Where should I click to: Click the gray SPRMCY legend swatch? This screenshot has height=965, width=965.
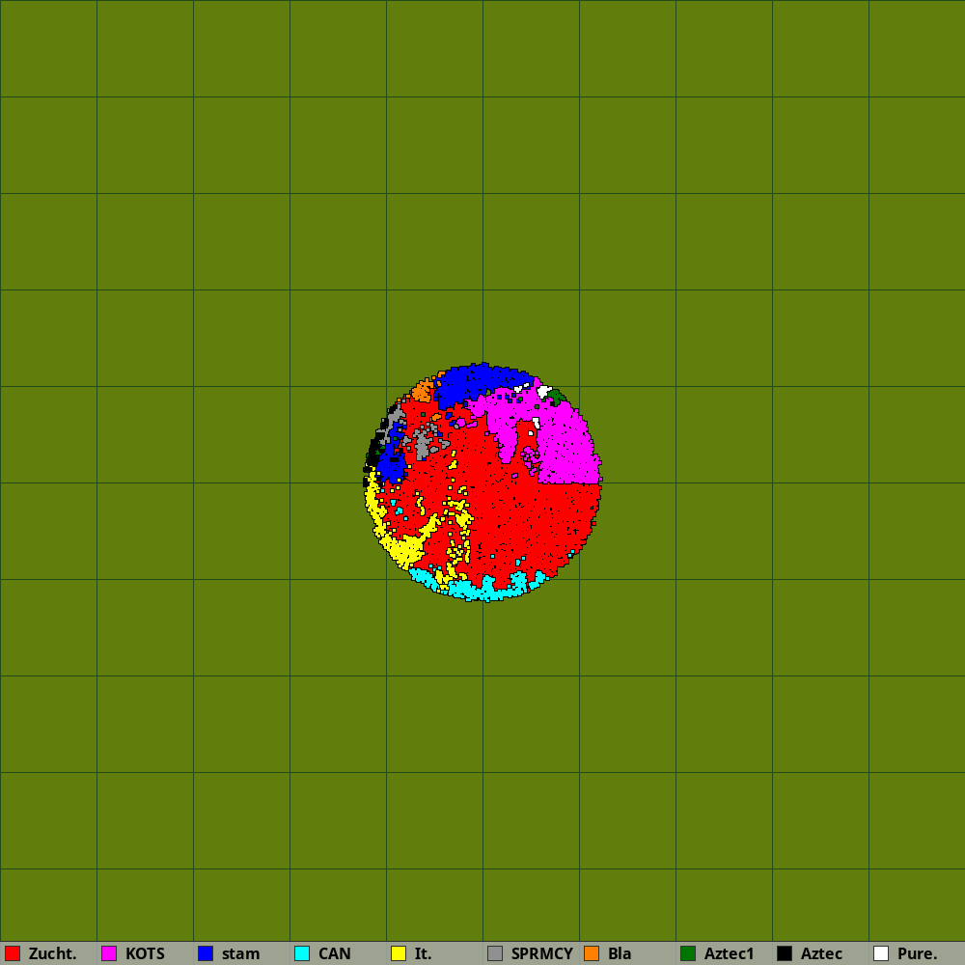point(495,953)
